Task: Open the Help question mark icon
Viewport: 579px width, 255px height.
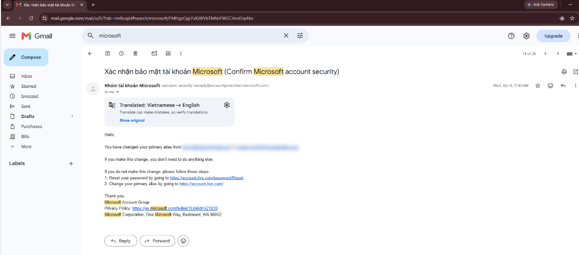Action: (x=511, y=36)
